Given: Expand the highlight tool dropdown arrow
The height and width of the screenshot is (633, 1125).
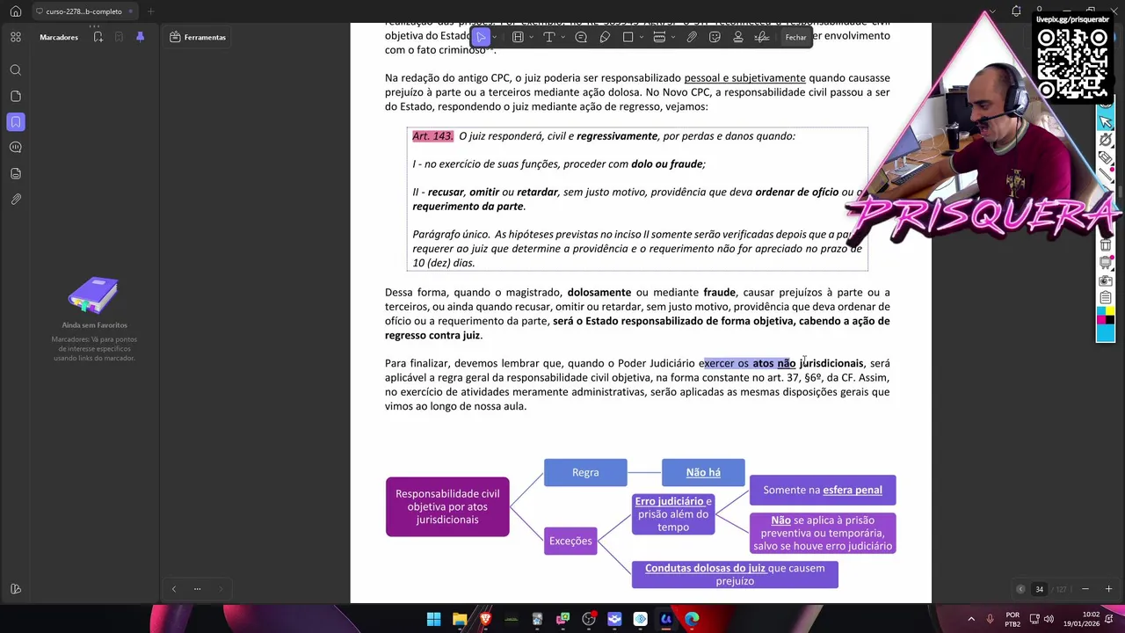Looking at the screenshot, I should [x=531, y=37].
